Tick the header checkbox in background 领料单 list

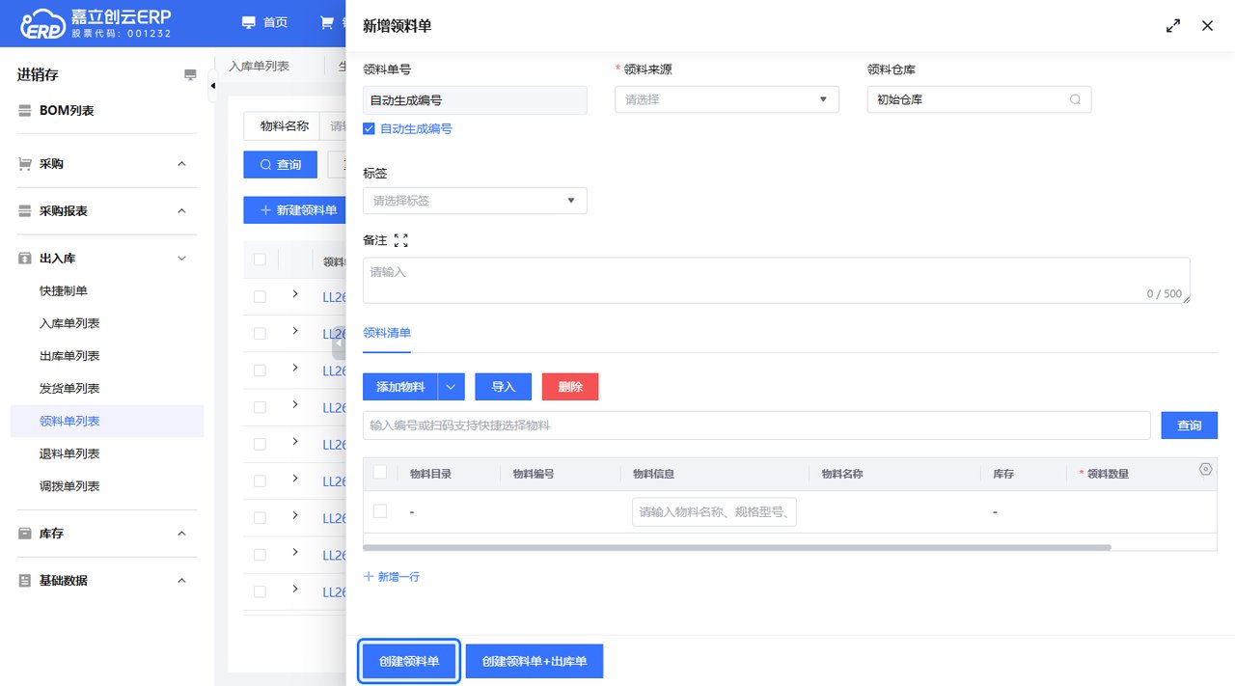click(x=260, y=260)
